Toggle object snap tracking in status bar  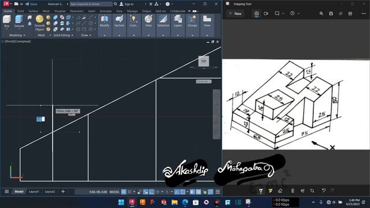(177, 192)
